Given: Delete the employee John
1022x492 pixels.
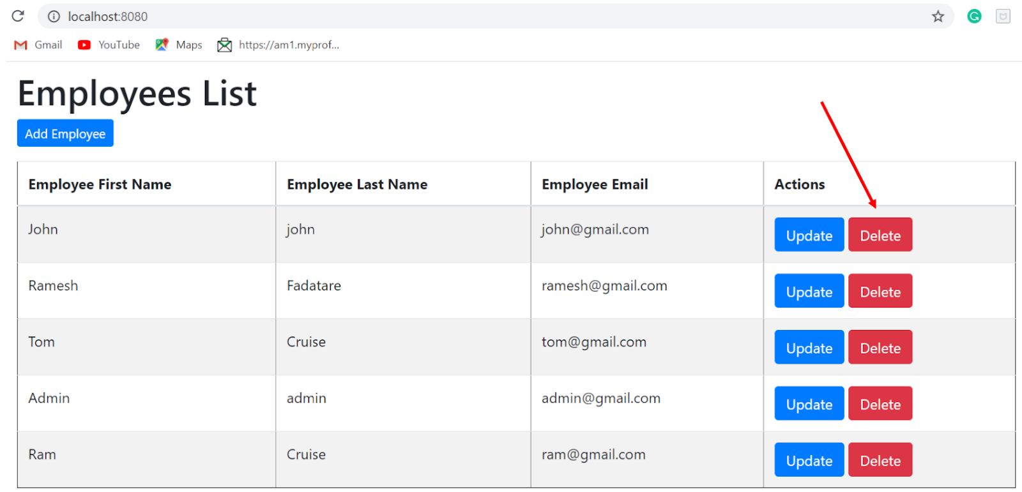Looking at the screenshot, I should coord(880,235).
